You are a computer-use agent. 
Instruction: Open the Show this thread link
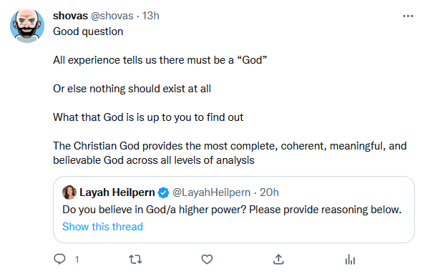coord(102,227)
